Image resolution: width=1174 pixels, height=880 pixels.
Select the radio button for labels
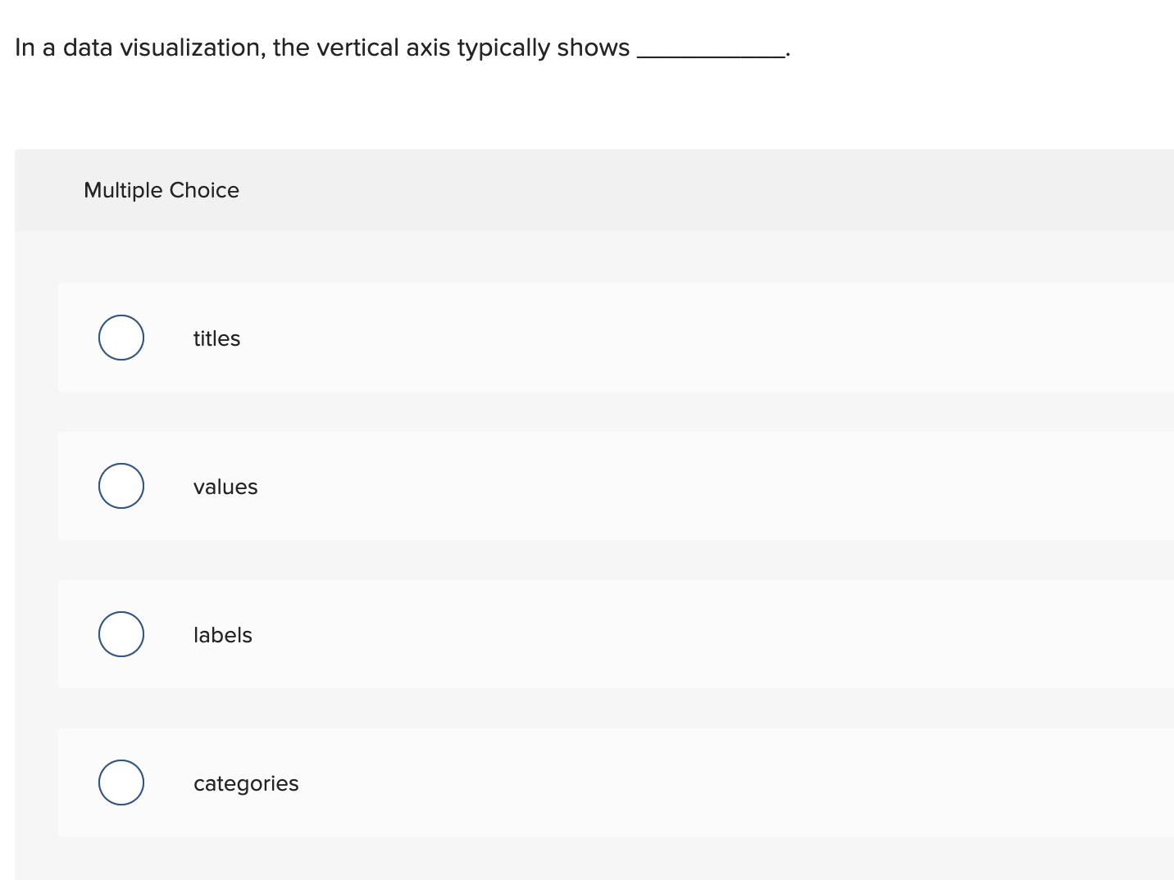click(x=121, y=633)
